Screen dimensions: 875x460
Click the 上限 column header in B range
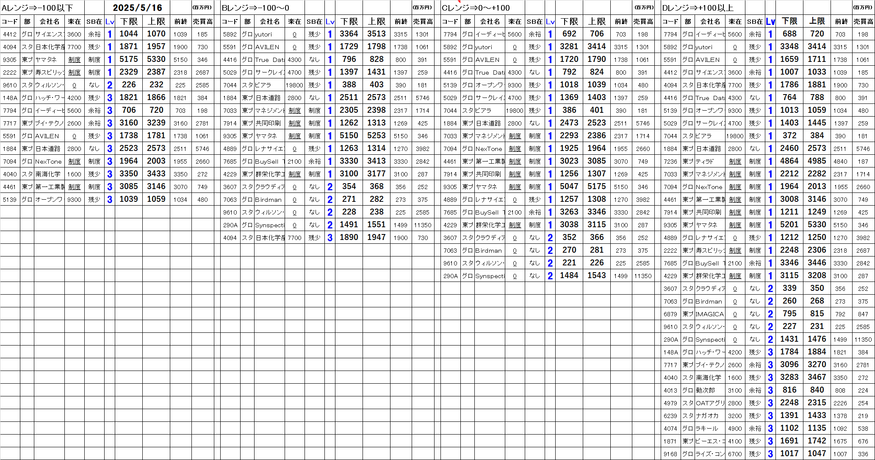pyautogui.click(x=377, y=21)
